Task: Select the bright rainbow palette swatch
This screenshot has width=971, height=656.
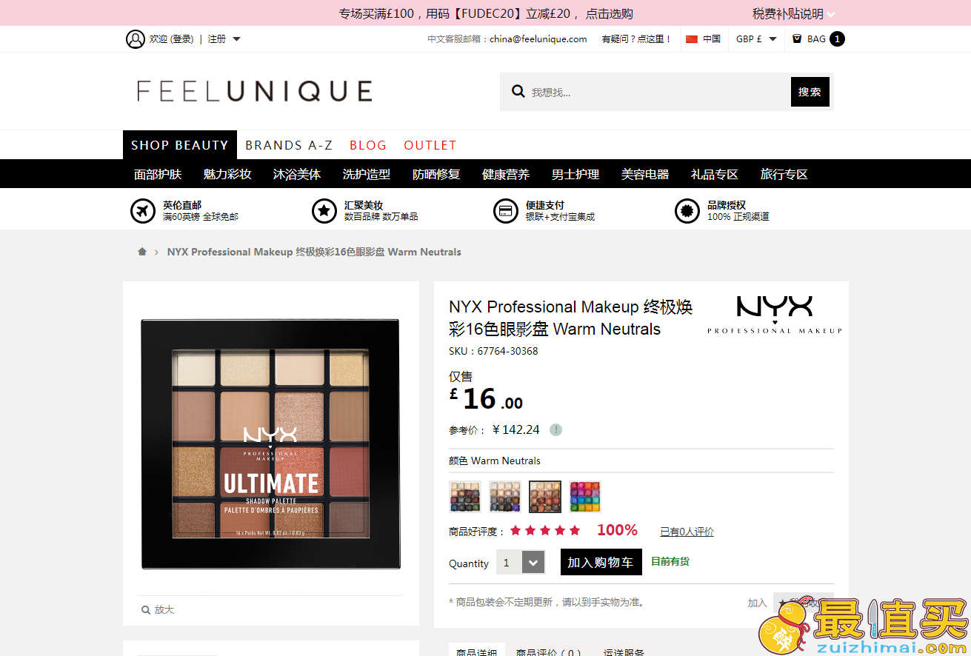Action: (x=585, y=497)
